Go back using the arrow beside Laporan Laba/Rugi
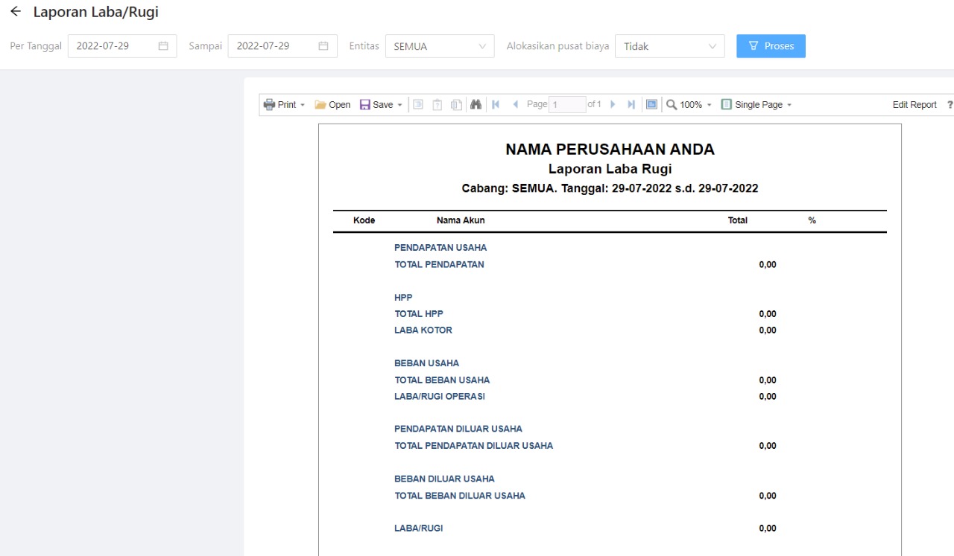Viewport: 954px width, 556px height. pyautogui.click(x=16, y=12)
